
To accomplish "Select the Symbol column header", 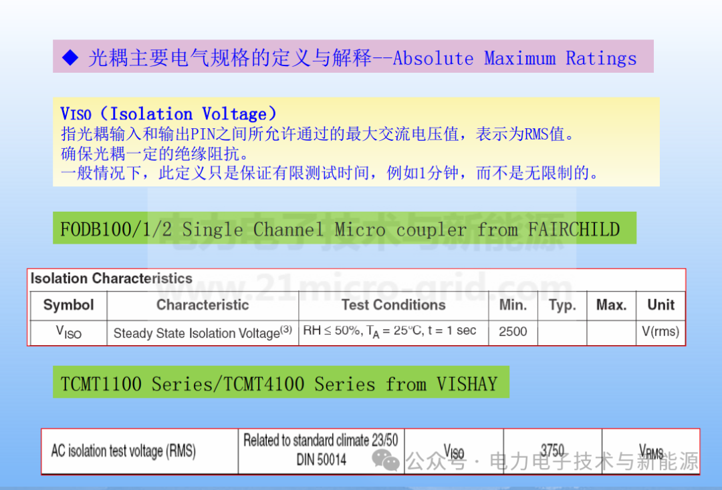I will (x=68, y=305).
